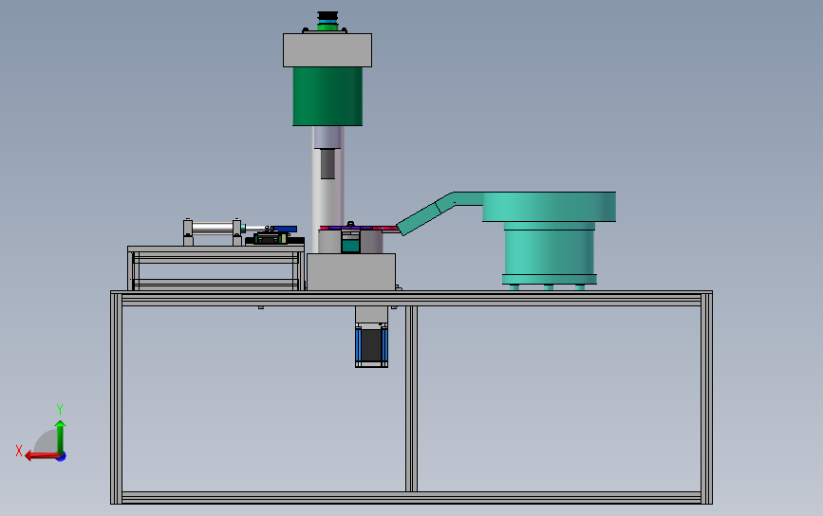Select the inclined teal feed chute
This screenshot has width=823, height=516.
click(426, 213)
